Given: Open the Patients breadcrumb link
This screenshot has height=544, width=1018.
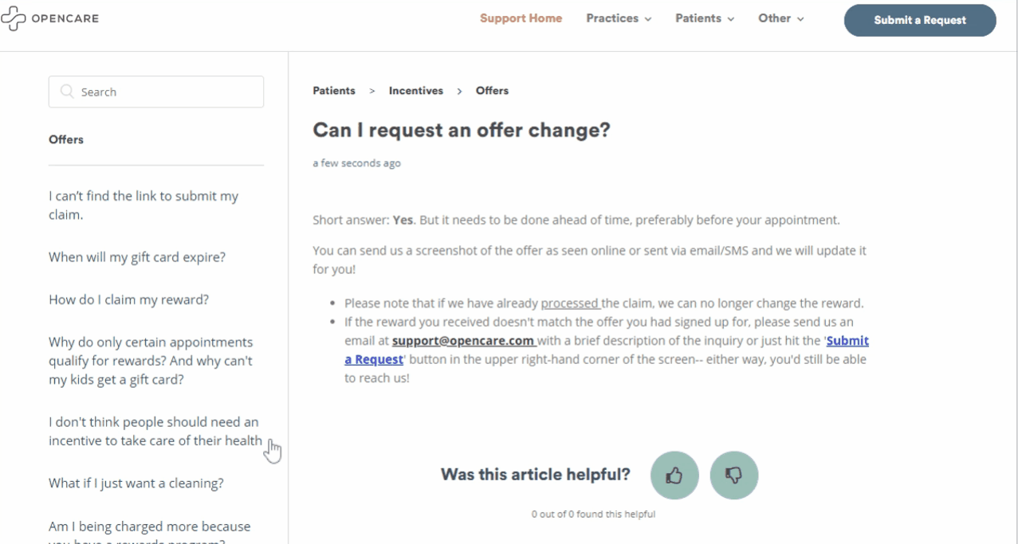Looking at the screenshot, I should coord(334,91).
